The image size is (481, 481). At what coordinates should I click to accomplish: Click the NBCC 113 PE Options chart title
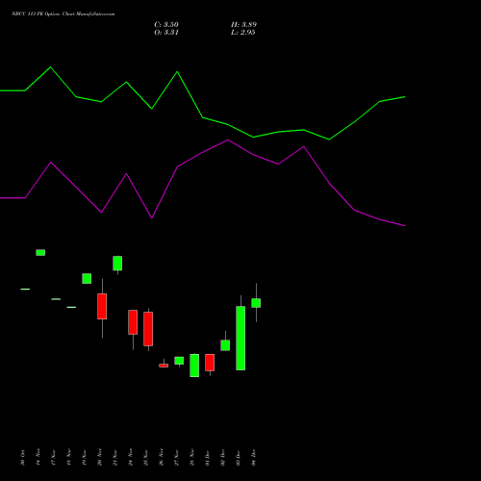pos(63,14)
